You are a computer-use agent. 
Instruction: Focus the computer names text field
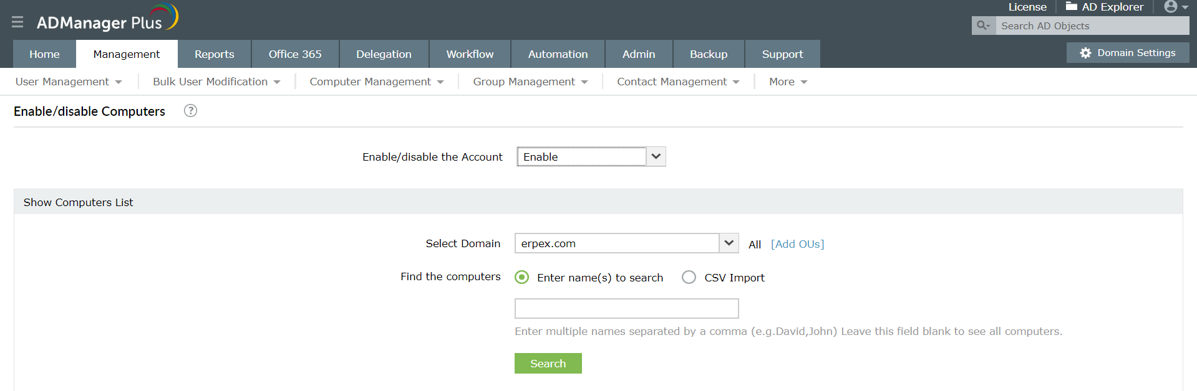click(x=627, y=308)
